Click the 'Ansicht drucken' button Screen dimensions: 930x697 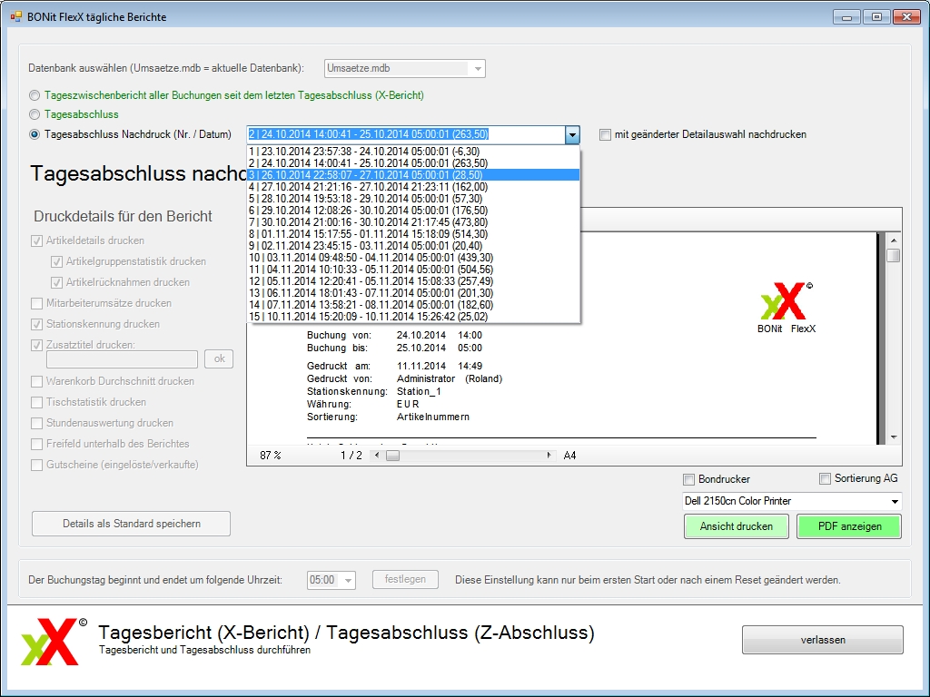click(x=737, y=526)
